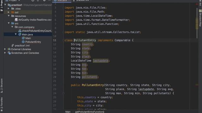
Task: Click the orange out folder icon
Action: [x=13, y=12]
